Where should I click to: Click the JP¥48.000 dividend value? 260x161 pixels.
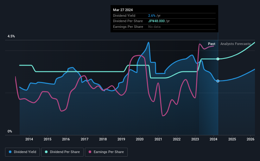[x=156, y=21]
